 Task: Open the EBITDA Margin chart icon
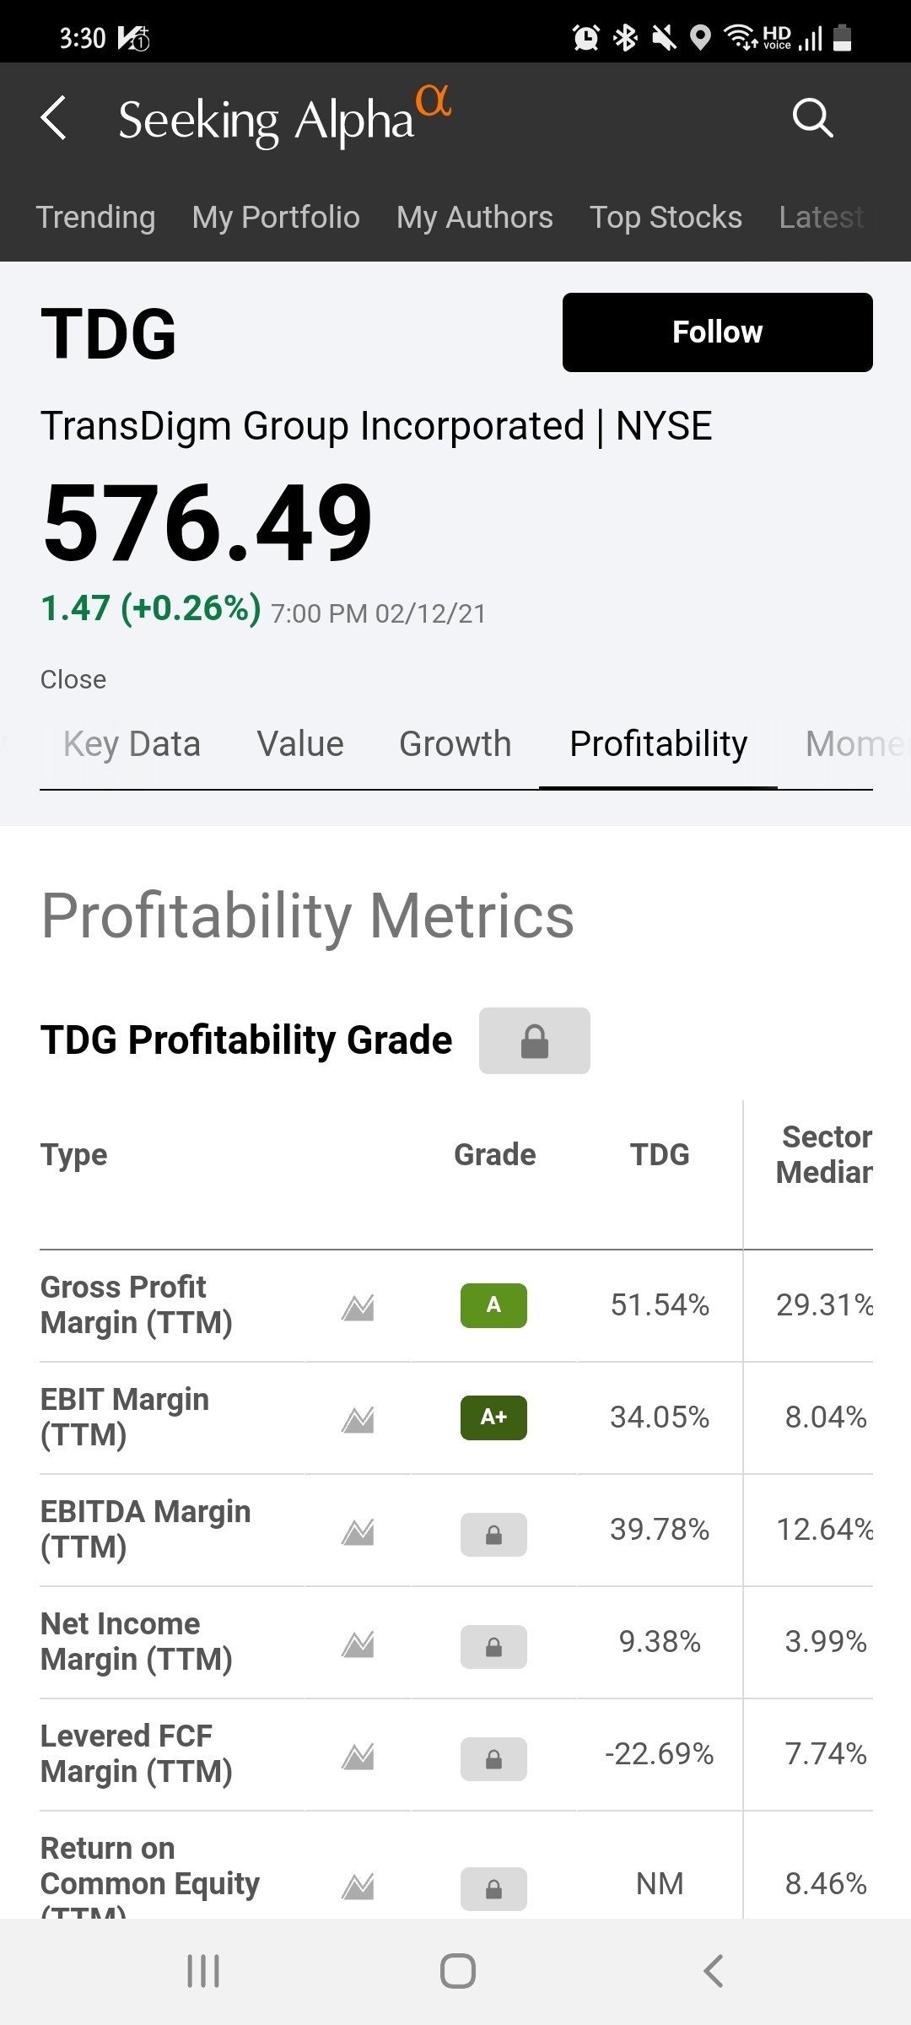point(358,1531)
